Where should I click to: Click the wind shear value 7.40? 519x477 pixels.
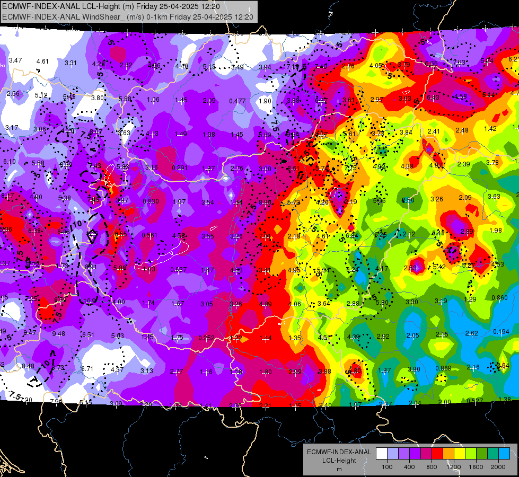(321, 67)
